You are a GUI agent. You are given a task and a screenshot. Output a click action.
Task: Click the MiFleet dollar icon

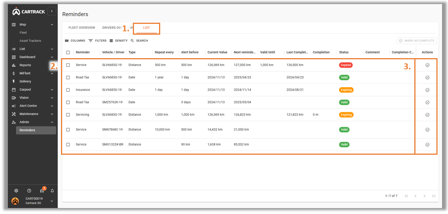tap(14, 73)
